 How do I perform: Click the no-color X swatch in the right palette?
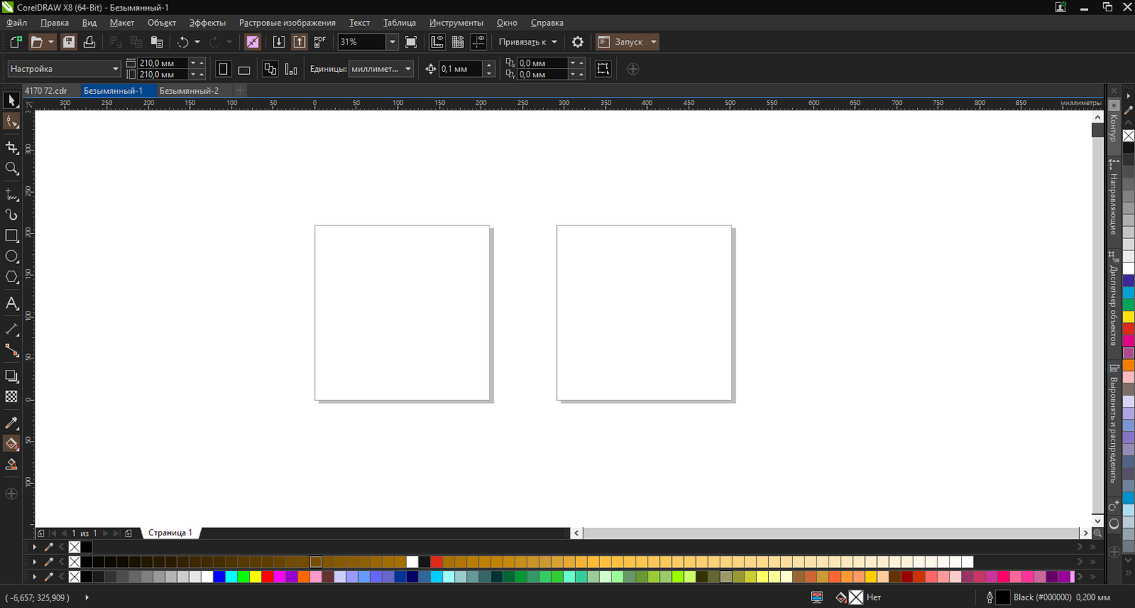[x=1128, y=136]
